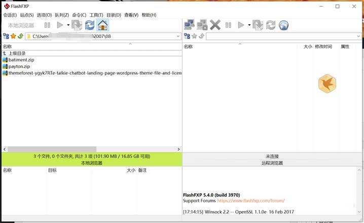Screen dimensions: 364x223
Task: Click the local pane transfer queue icon
Action: coord(77,25)
